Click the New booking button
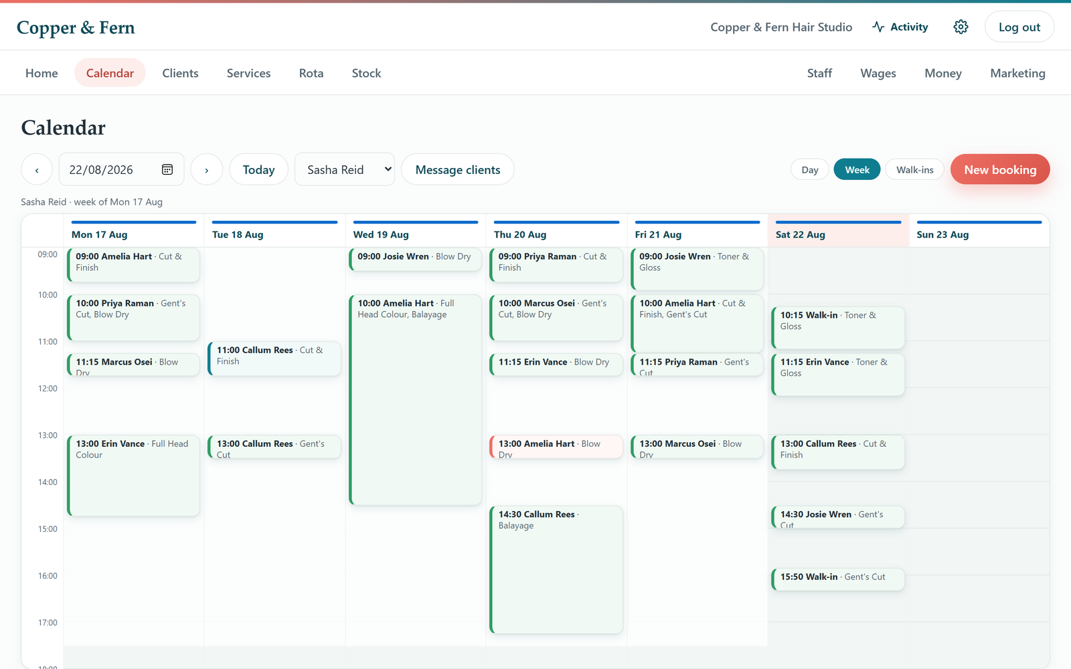Image resolution: width=1071 pixels, height=669 pixels. click(x=1000, y=169)
